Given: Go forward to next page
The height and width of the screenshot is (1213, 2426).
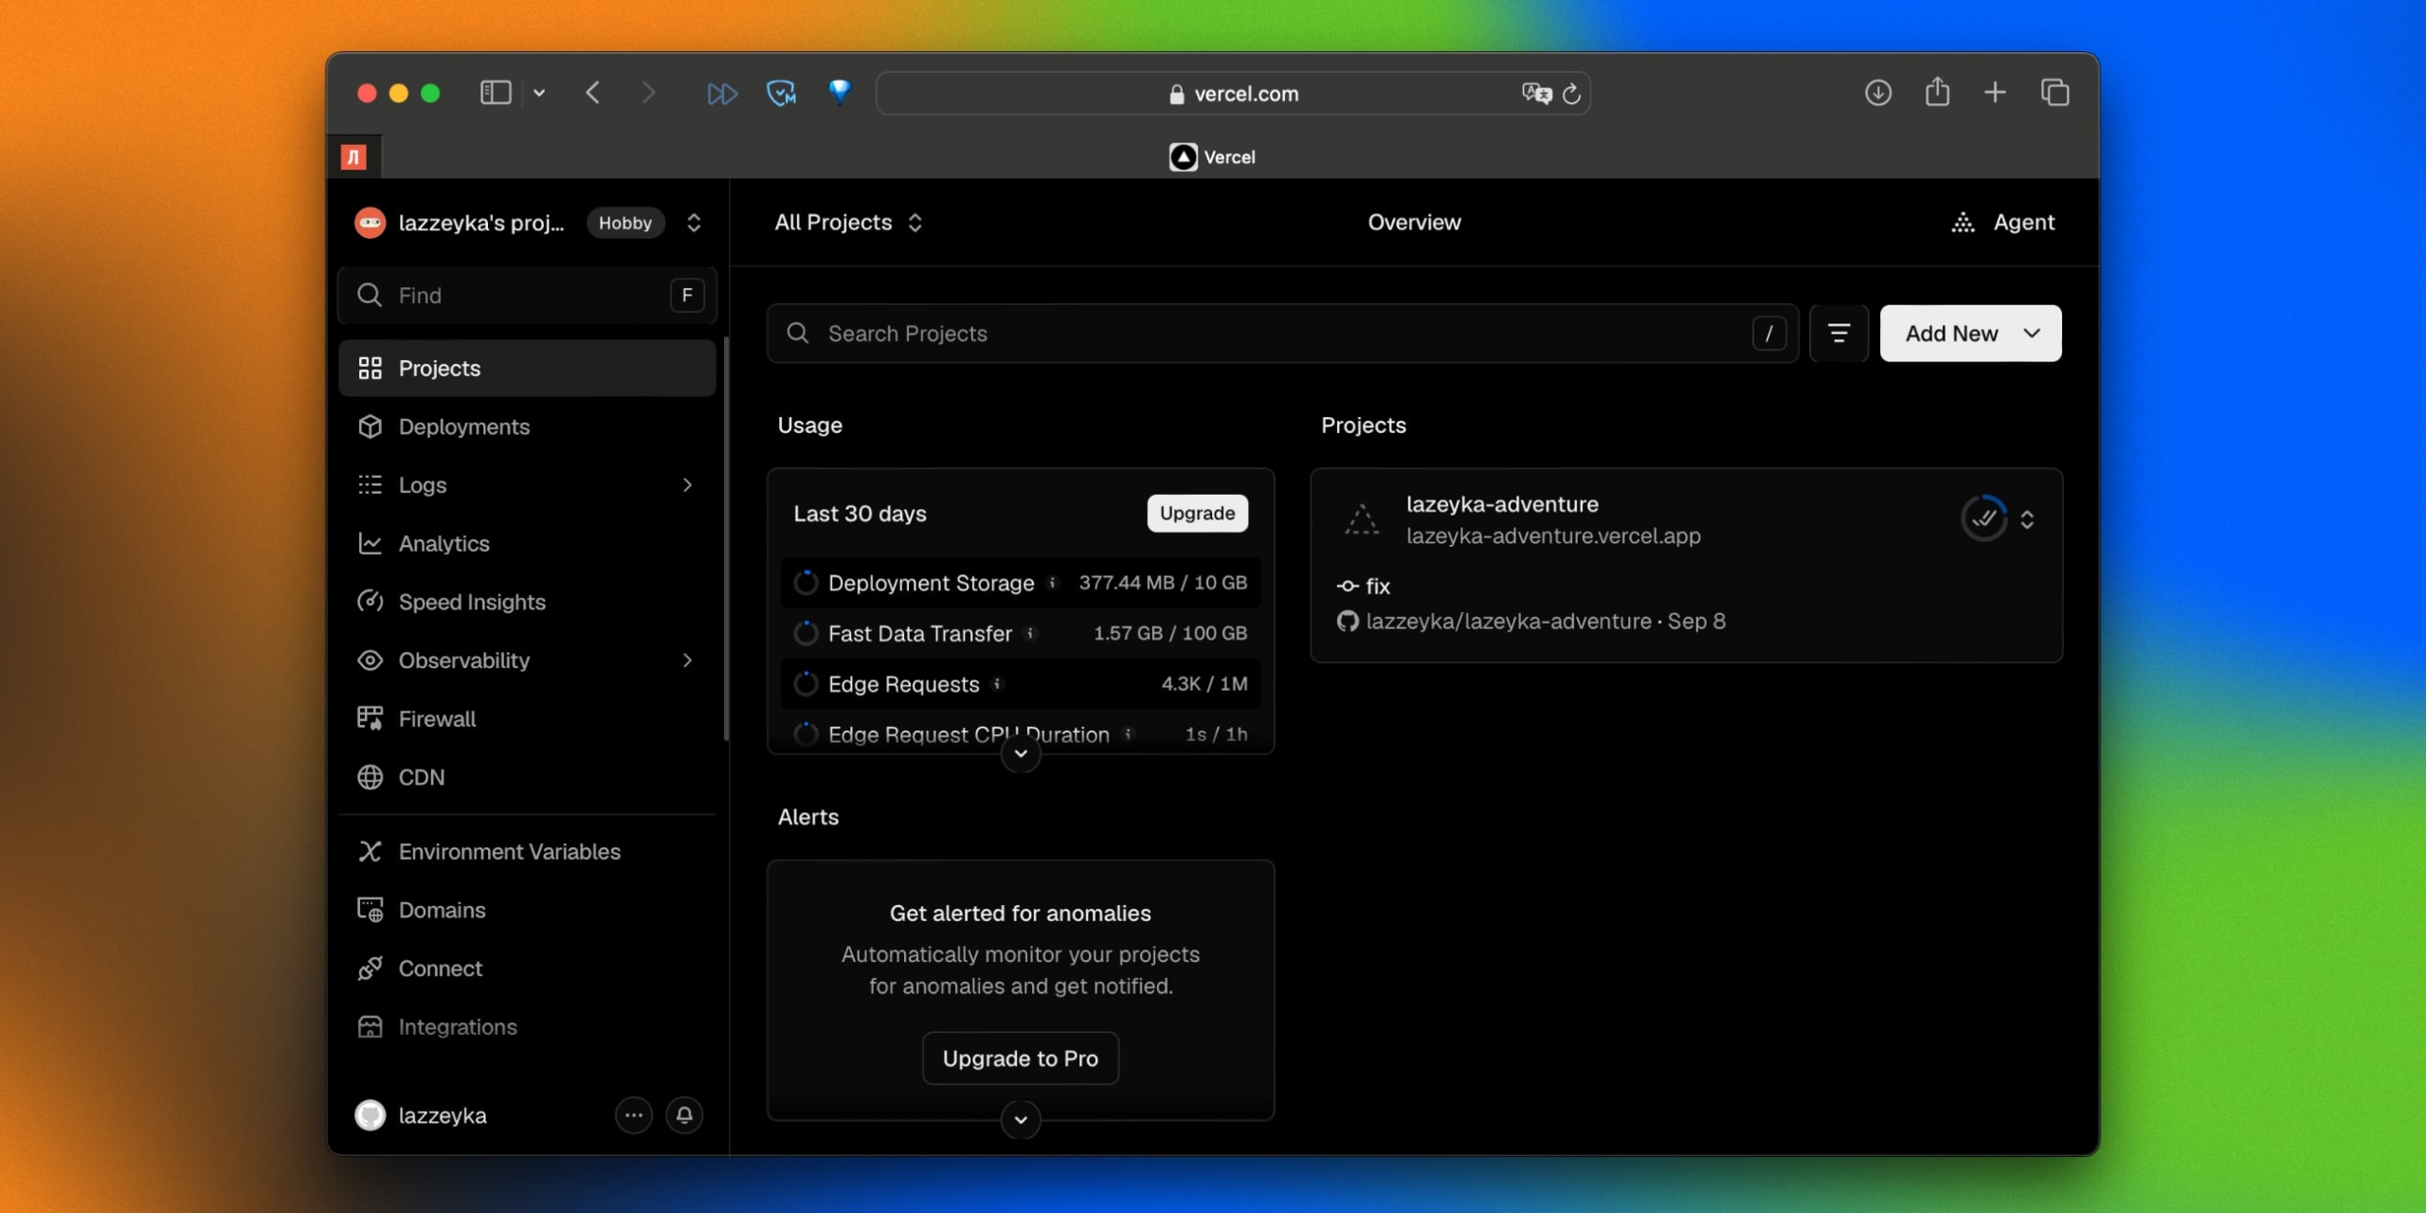Looking at the screenshot, I should coord(648,93).
